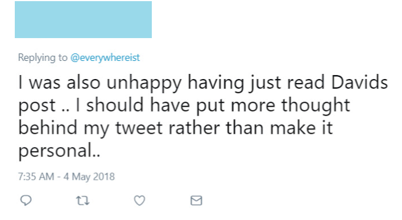
Task: Click the word "unhappy" in the tweet
Action: [144, 84]
